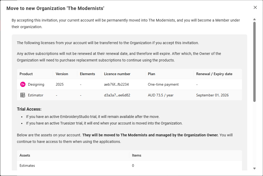Image resolution: width=263 pixels, height=176 pixels.
Task: Select the Estimator licence number d3a3a7...ee6d82
Action: (x=117, y=95)
